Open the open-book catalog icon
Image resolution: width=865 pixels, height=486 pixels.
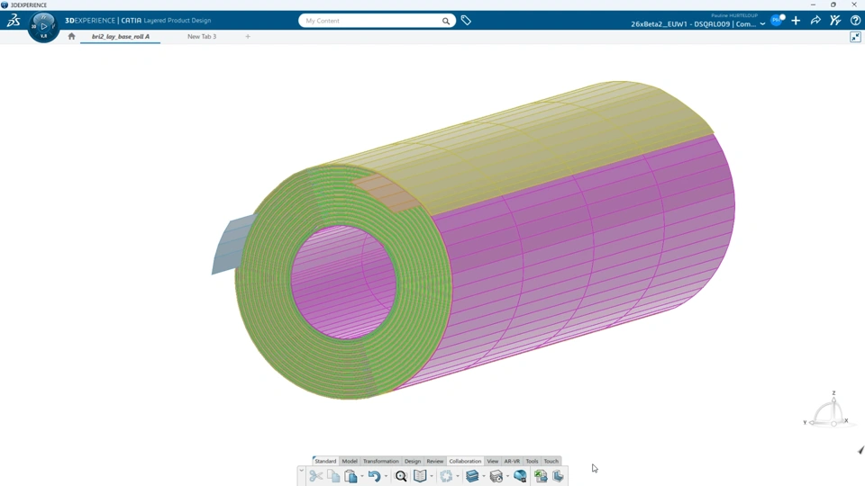(x=420, y=476)
